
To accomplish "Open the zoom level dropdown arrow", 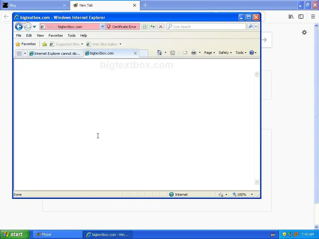I will [x=252, y=194].
